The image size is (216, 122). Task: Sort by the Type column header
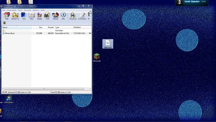coord(63,27)
